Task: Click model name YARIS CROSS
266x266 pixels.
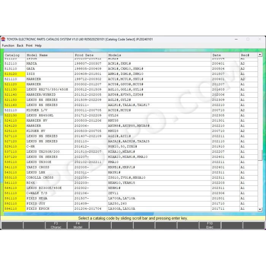Action: [x=38, y=167]
